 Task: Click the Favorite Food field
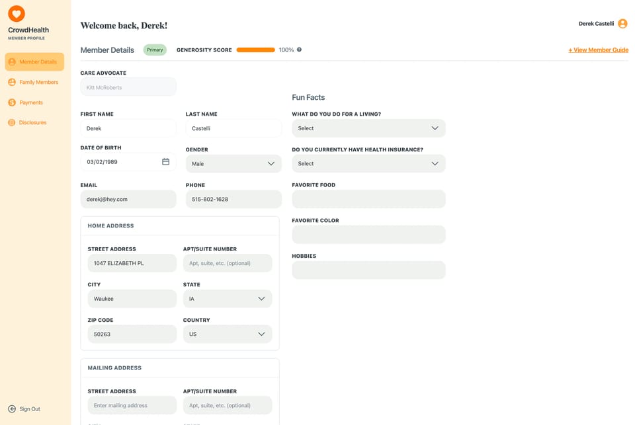pyautogui.click(x=368, y=199)
